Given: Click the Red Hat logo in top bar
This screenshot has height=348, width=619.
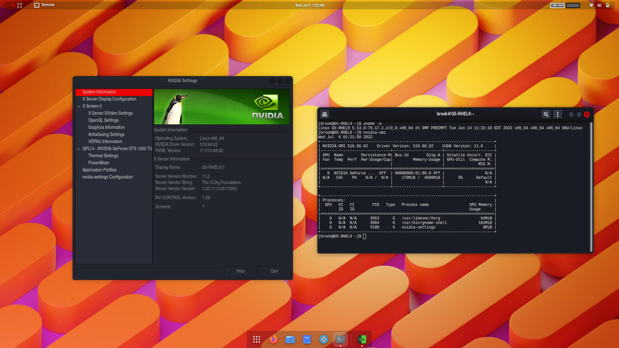Looking at the screenshot, I should [13, 5].
